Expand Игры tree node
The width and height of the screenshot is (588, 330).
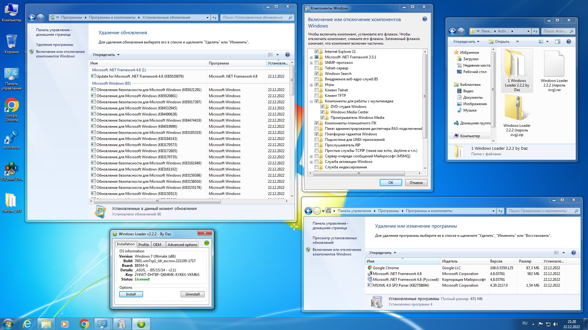click(311, 85)
